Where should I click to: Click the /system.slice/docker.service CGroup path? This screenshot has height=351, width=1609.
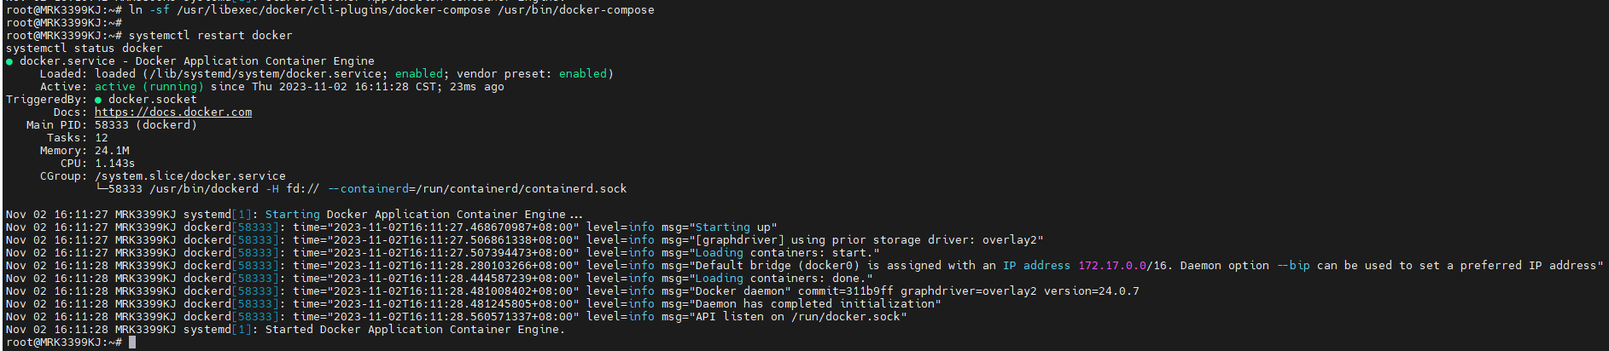tap(190, 176)
